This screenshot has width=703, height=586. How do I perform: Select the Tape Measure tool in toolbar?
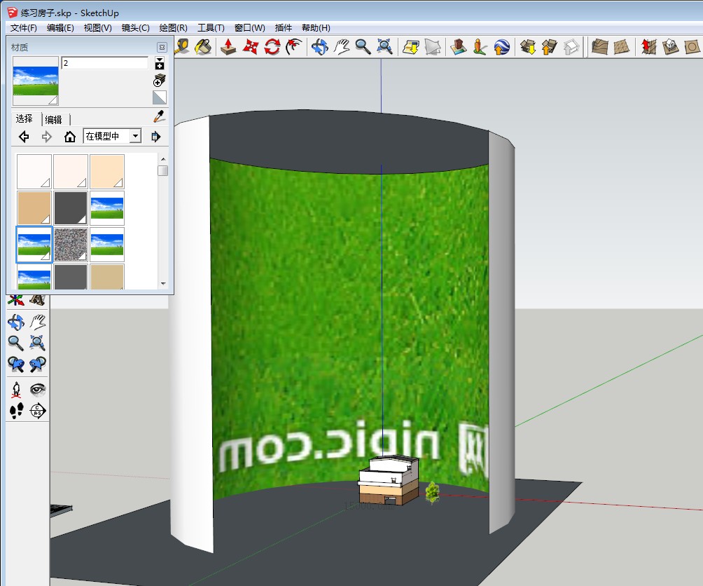181,46
